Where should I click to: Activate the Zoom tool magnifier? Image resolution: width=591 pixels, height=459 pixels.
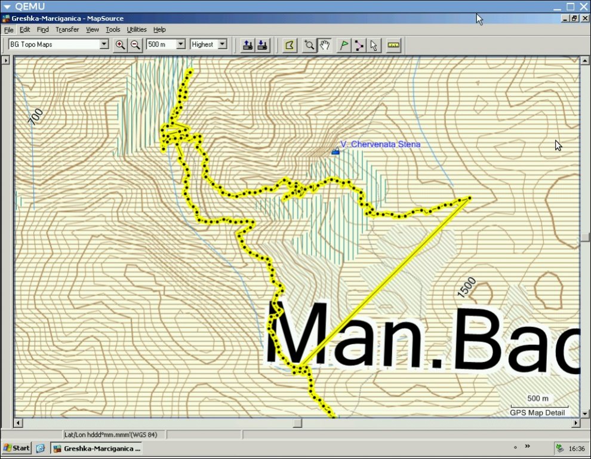click(x=309, y=45)
